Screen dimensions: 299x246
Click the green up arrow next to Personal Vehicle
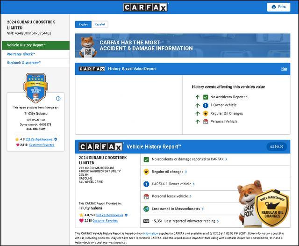(198, 122)
